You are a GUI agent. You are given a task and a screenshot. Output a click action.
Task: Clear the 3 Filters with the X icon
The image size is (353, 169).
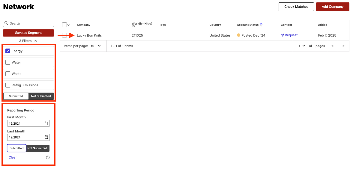pyautogui.click(x=36, y=41)
